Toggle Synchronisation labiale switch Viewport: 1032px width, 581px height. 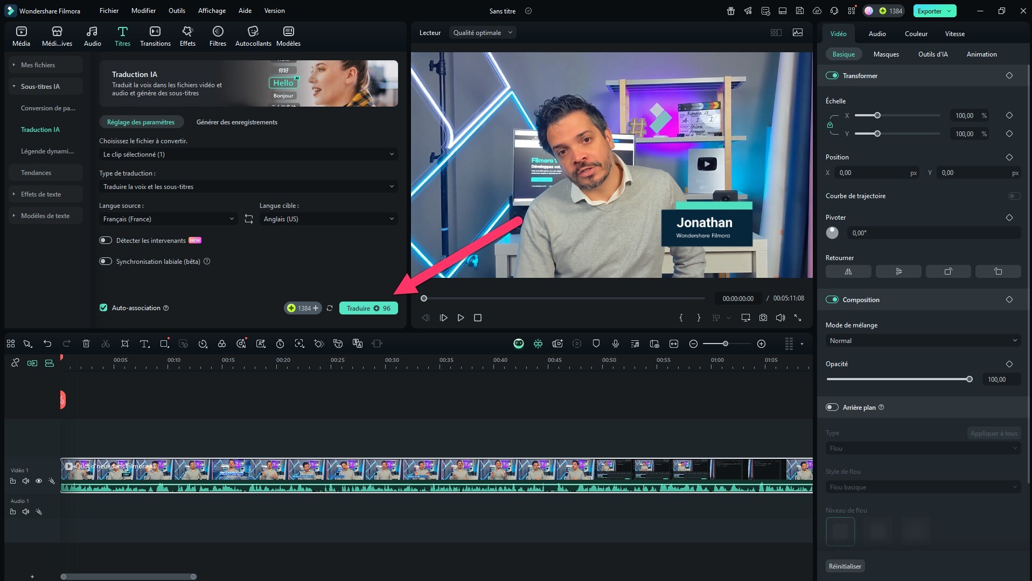(x=106, y=261)
